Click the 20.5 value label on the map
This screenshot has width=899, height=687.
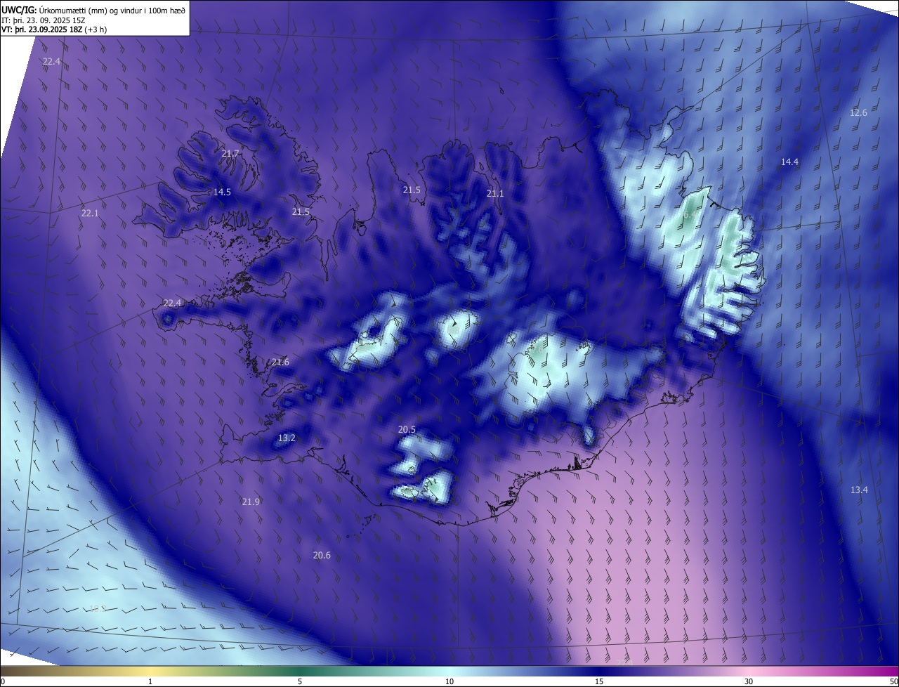407,429
